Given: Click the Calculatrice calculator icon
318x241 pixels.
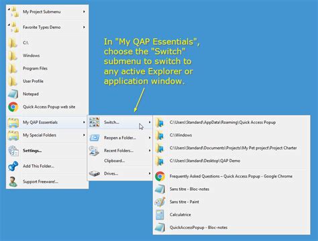Looking at the screenshot, I should tap(160, 215).
